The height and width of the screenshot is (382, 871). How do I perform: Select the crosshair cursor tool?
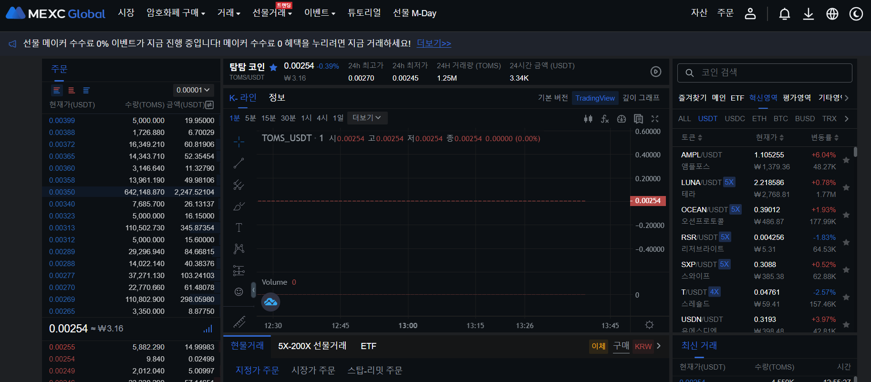pos(239,142)
